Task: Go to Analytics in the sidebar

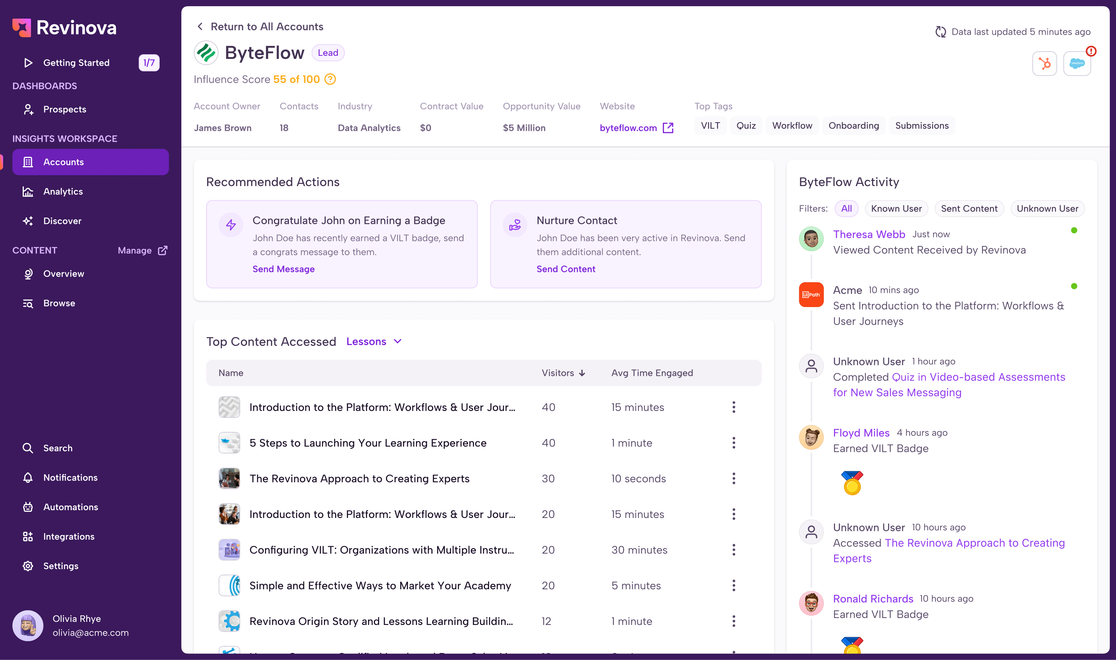Action: click(63, 191)
